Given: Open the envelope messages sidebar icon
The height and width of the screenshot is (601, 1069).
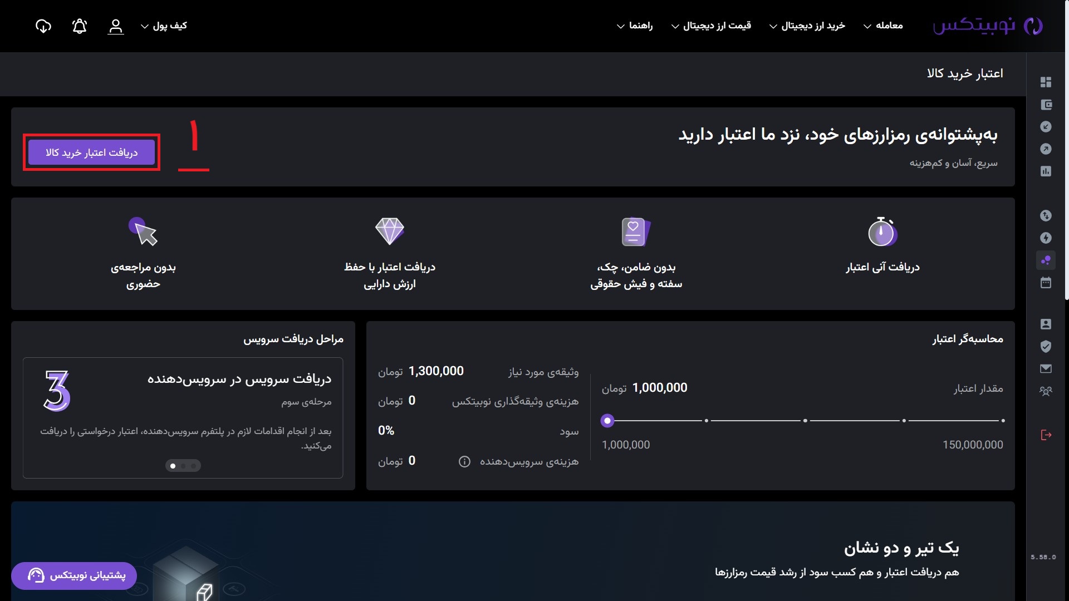Looking at the screenshot, I should click(x=1046, y=368).
